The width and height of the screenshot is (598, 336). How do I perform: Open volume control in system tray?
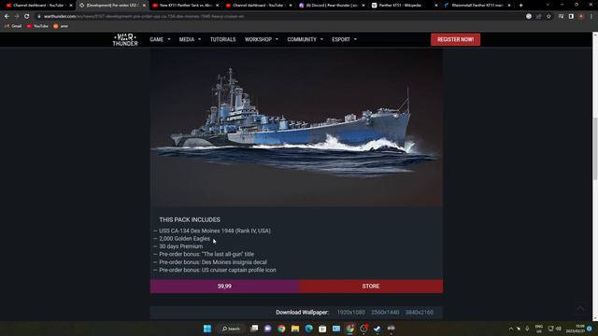click(559, 329)
